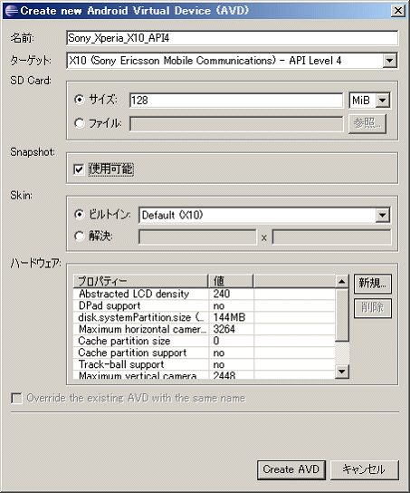Select the Track-ball support row
The height and width of the screenshot is (493, 410).
[x=204, y=364]
